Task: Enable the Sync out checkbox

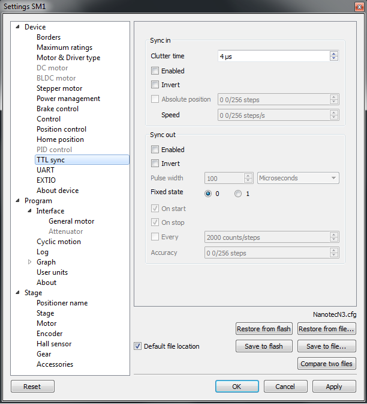Action: click(x=155, y=150)
